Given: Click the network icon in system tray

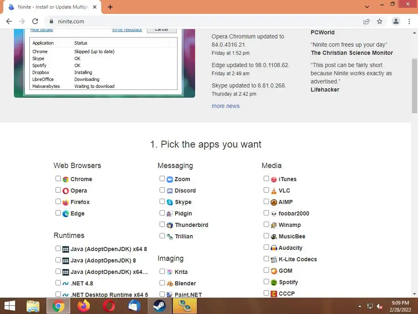Looking at the screenshot, I should pyautogui.click(x=370, y=306).
